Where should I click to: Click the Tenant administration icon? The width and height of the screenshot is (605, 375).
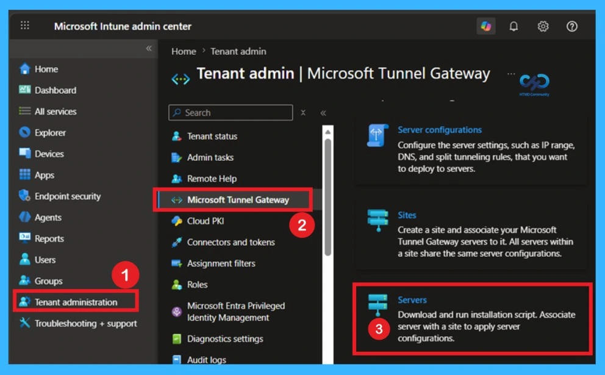[24, 301]
